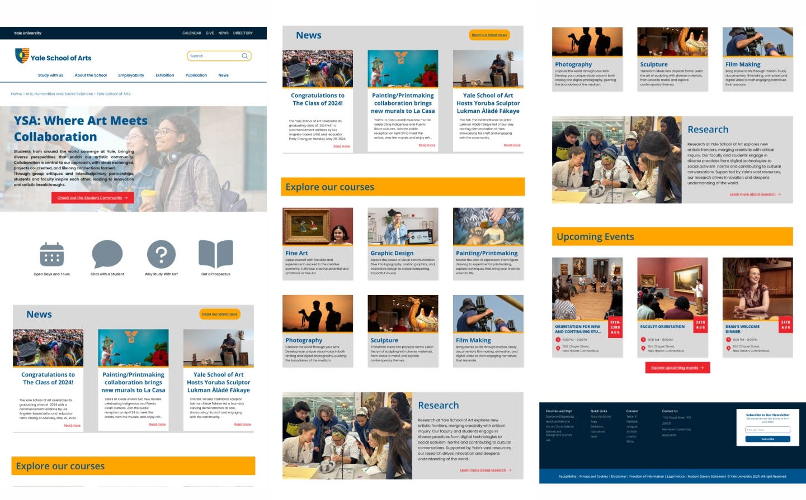Click Learn more about research in right panel
The image size is (806, 500).
(x=755, y=194)
